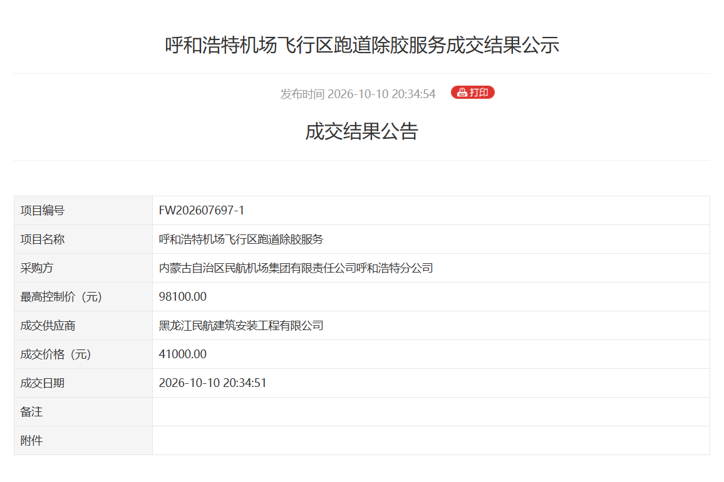Viewport: 724px width, 482px height.
Task: Click the printer icon inside 打印 badge
Action: (x=462, y=93)
